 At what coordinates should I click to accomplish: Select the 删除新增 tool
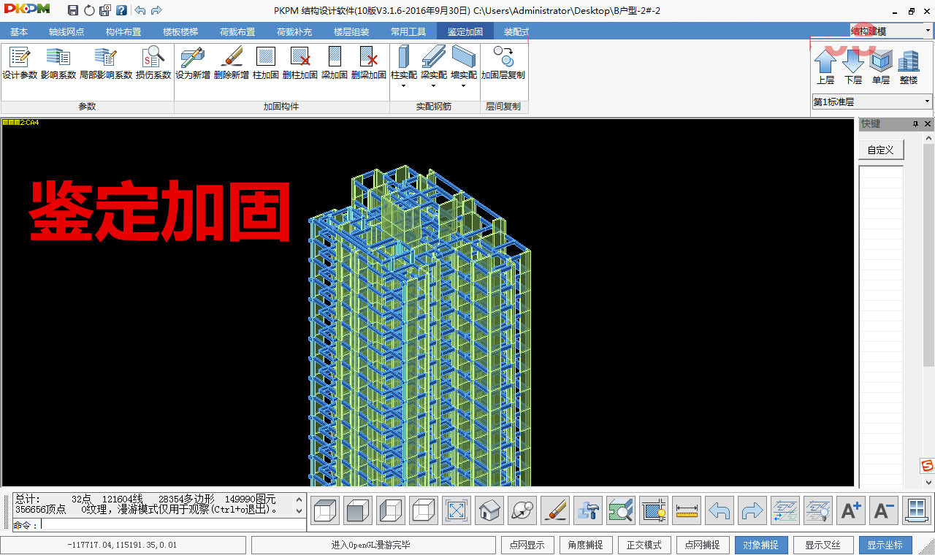(x=232, y=63)
